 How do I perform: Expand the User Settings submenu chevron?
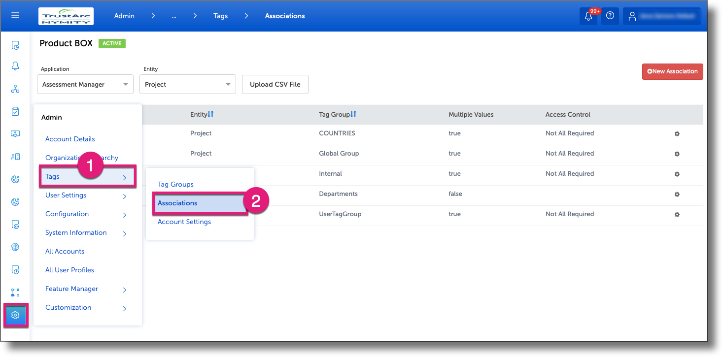point(125,196)
